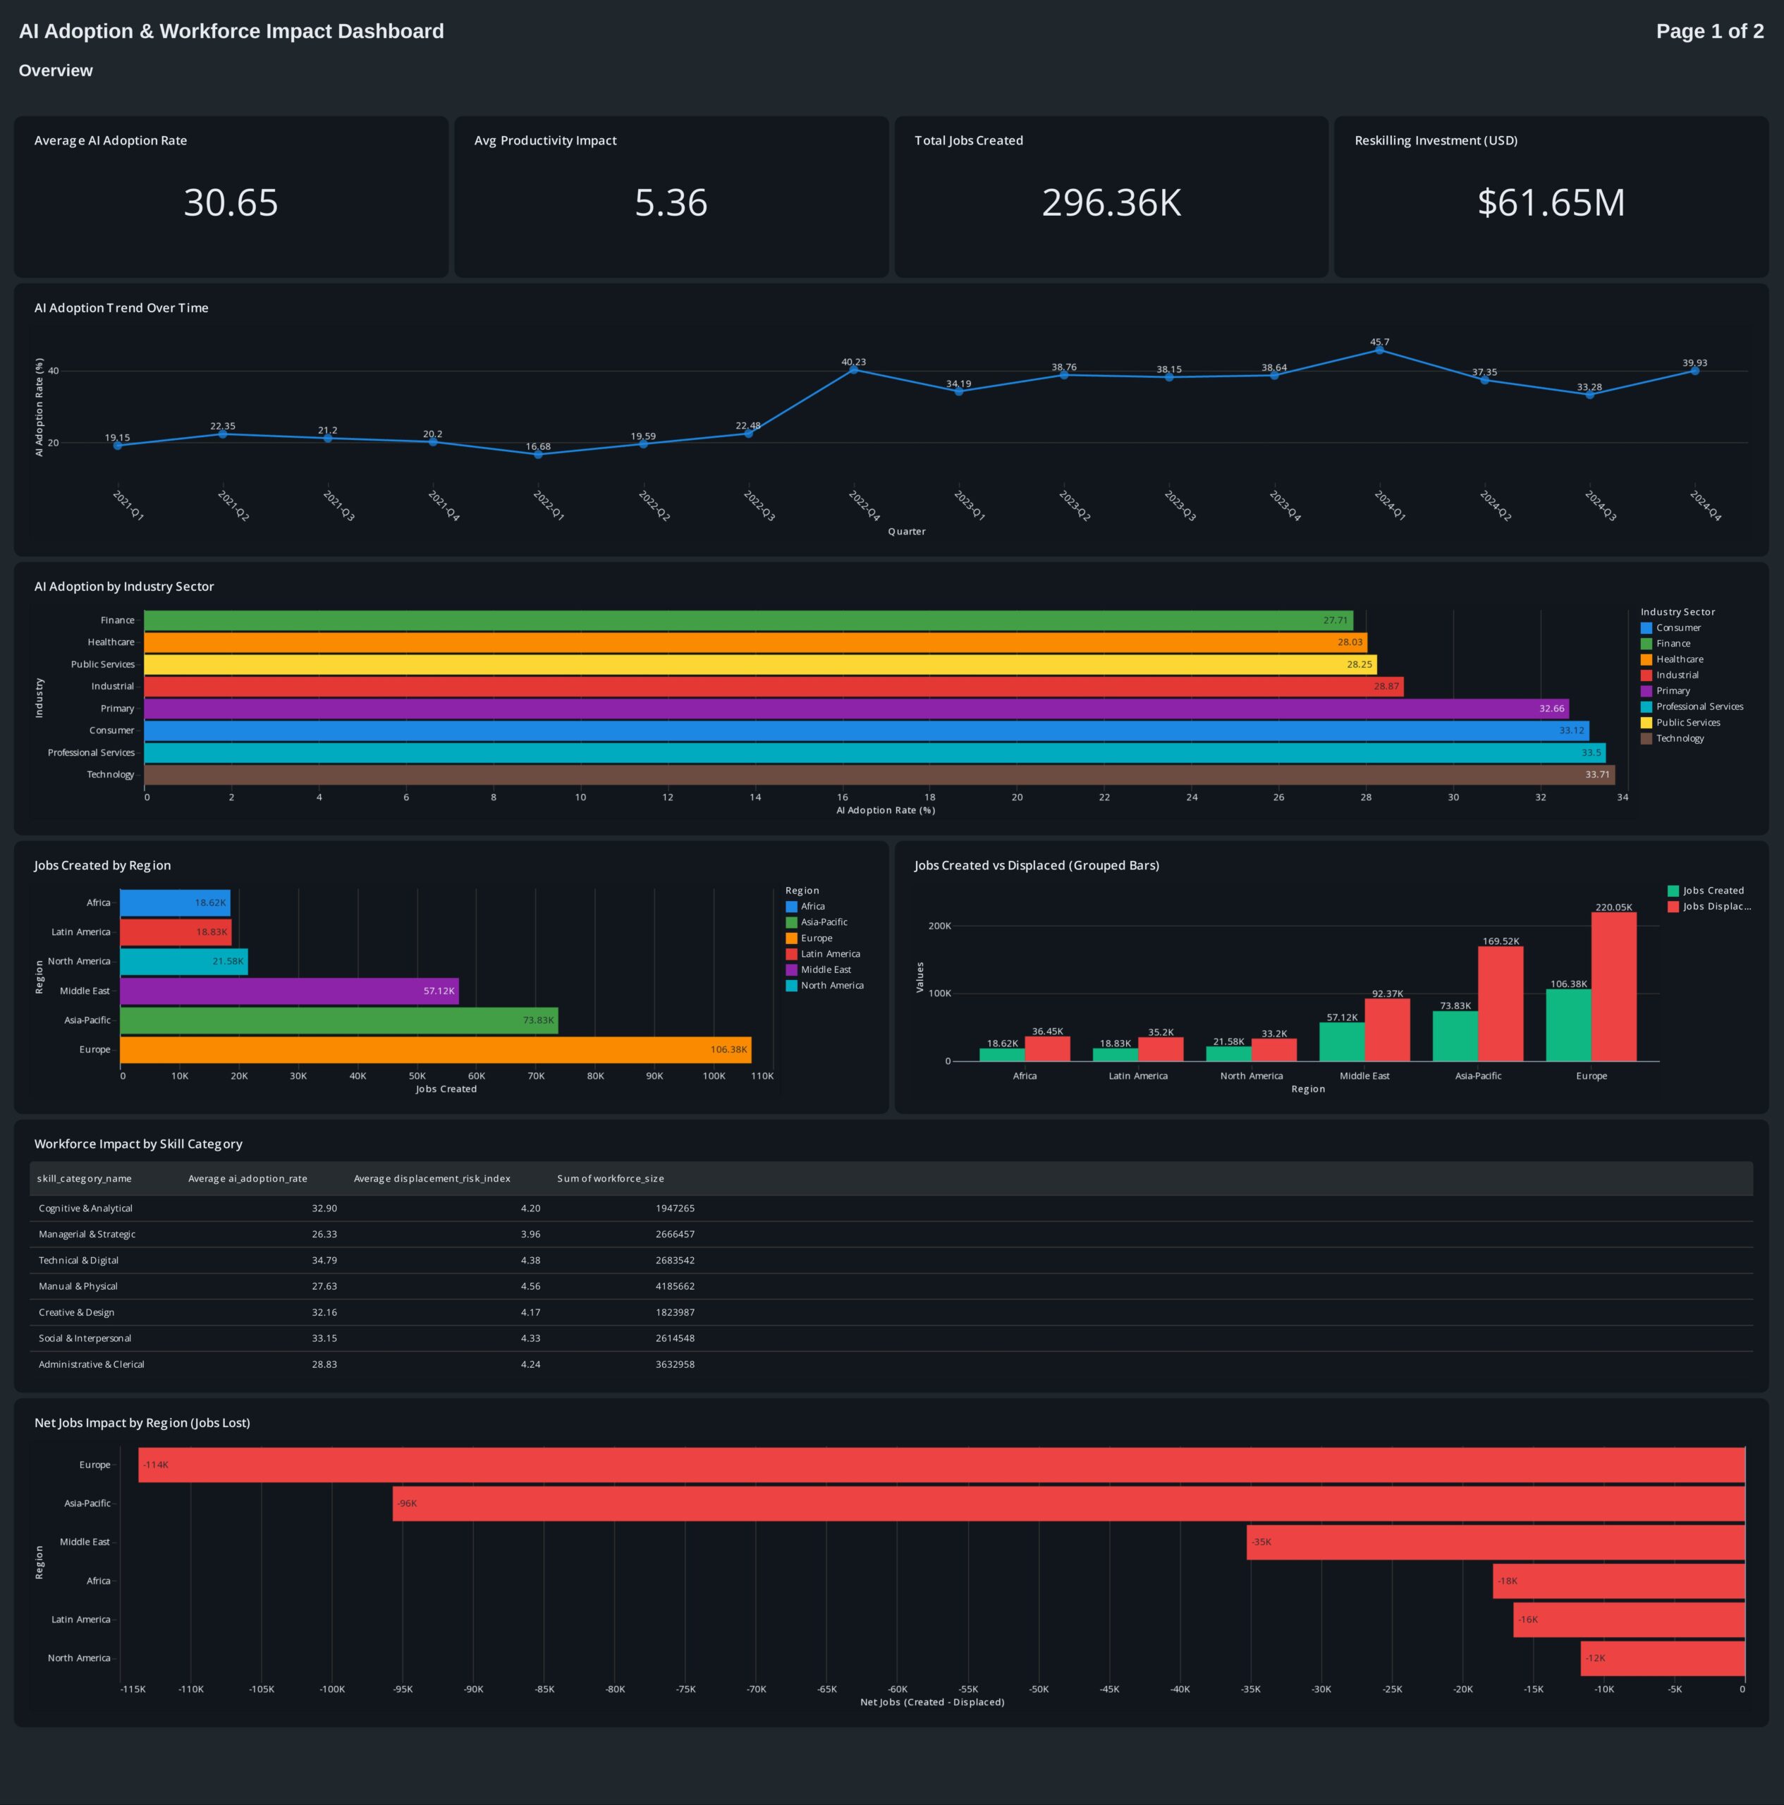Click the AI Adoption Trend Over Time title

(x=121, y=308)
